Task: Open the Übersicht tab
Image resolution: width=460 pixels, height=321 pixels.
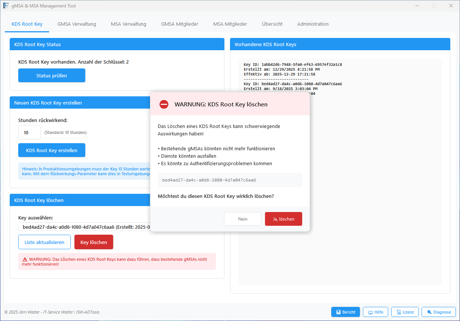Action: [272, 24]
